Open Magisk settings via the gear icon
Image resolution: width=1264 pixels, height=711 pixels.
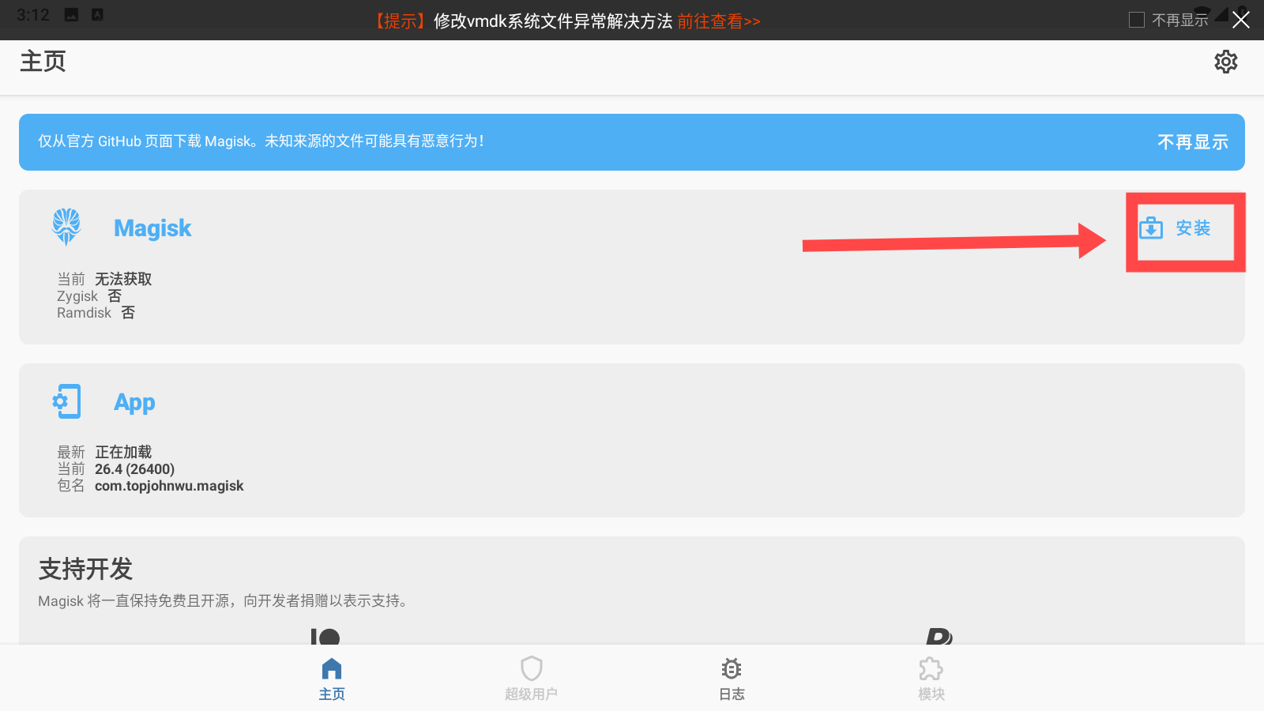tap(1226, 62)
